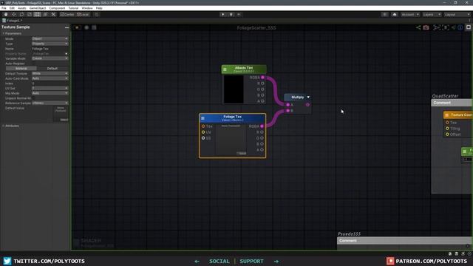Viewport: 473px width, 266px height.
Task: Open the Reference Sampler dropdown
Action: 50,103
